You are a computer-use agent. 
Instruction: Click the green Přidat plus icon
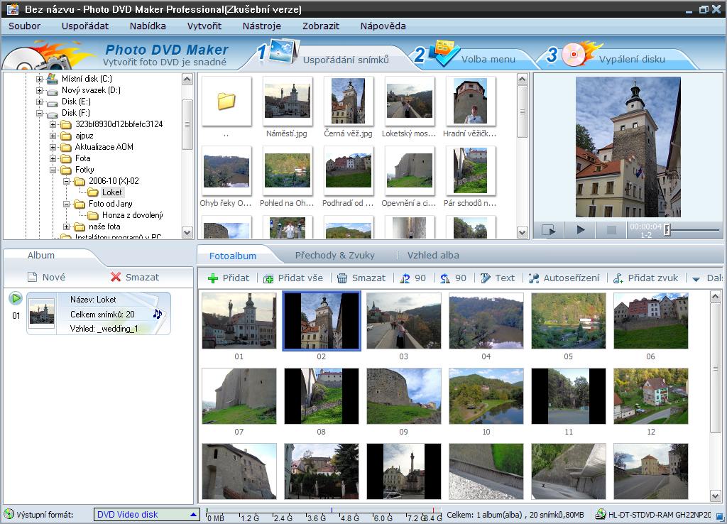(x=212, y=278)
